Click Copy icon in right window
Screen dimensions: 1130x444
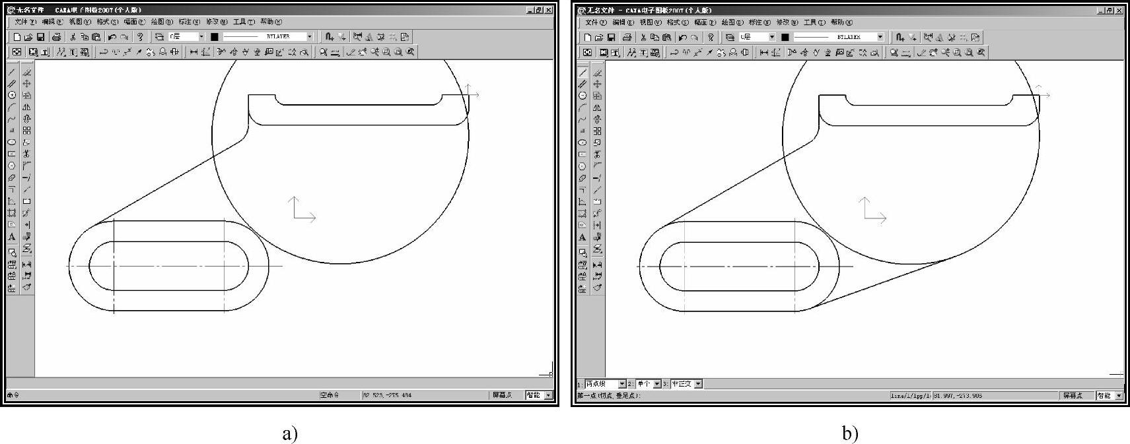pos(655,37)
